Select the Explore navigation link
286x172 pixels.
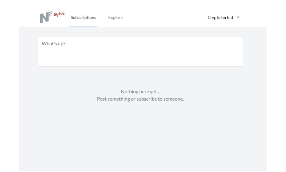coord(115,17)
